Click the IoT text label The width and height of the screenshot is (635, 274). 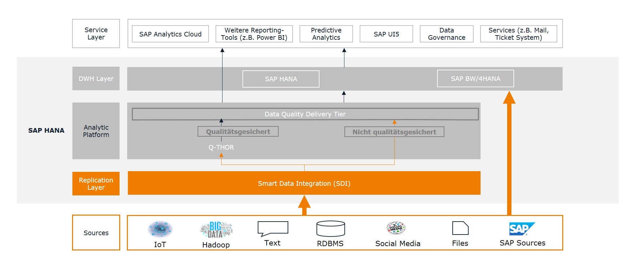(x=160, y=244)
